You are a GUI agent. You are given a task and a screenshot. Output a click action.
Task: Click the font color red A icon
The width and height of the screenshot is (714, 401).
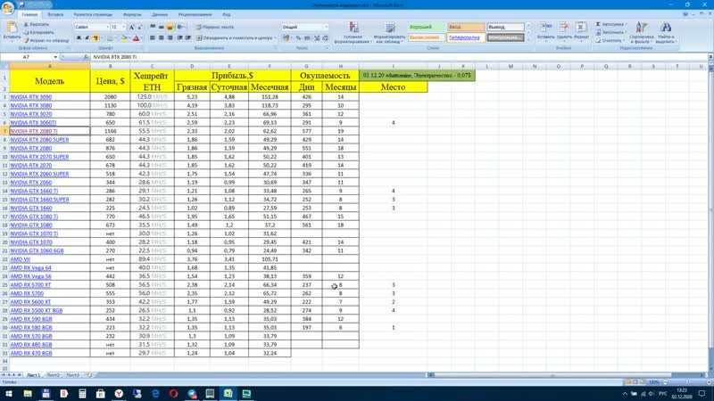click(x=136, y=38)
